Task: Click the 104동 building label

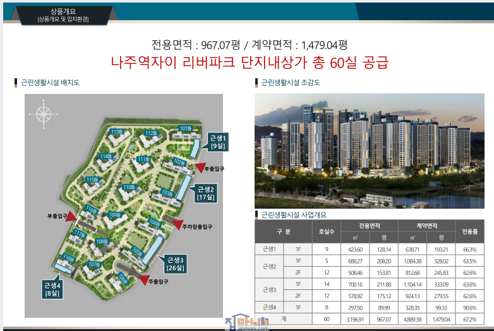Action: (155, 222)
